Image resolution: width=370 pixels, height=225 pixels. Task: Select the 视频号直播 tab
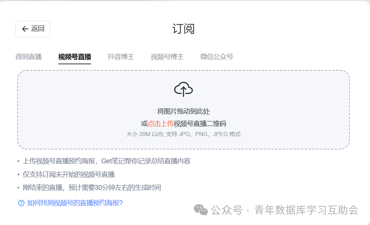click(x=75, y=57)
